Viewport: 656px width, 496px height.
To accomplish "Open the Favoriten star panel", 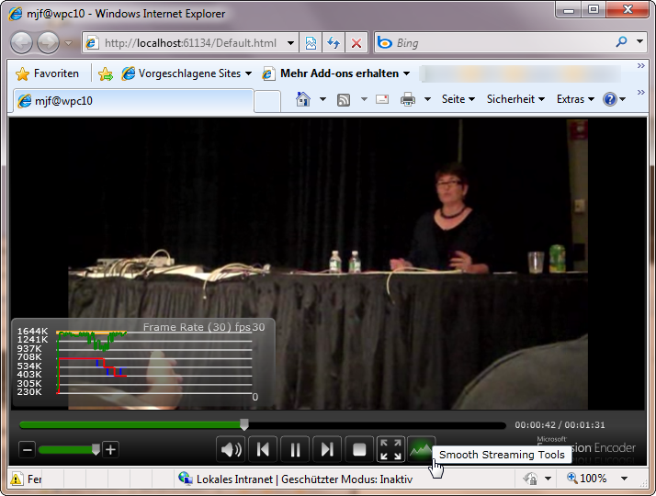I will pyautogui.click(x=48, y=73).
